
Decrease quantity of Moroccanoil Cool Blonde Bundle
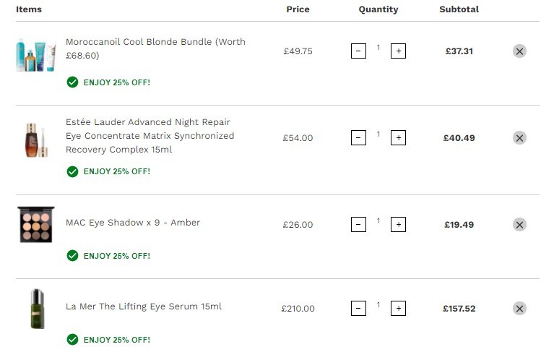(358, 51)
